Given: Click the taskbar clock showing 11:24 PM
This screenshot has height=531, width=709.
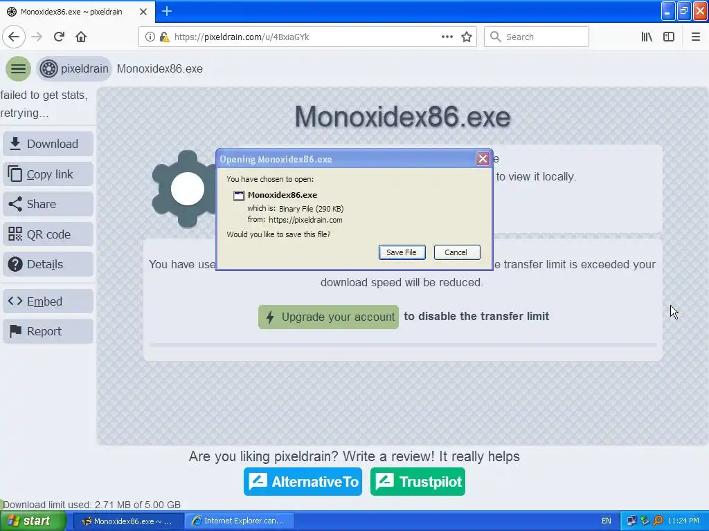Looking at the screenshot, I should click(683, 521).
